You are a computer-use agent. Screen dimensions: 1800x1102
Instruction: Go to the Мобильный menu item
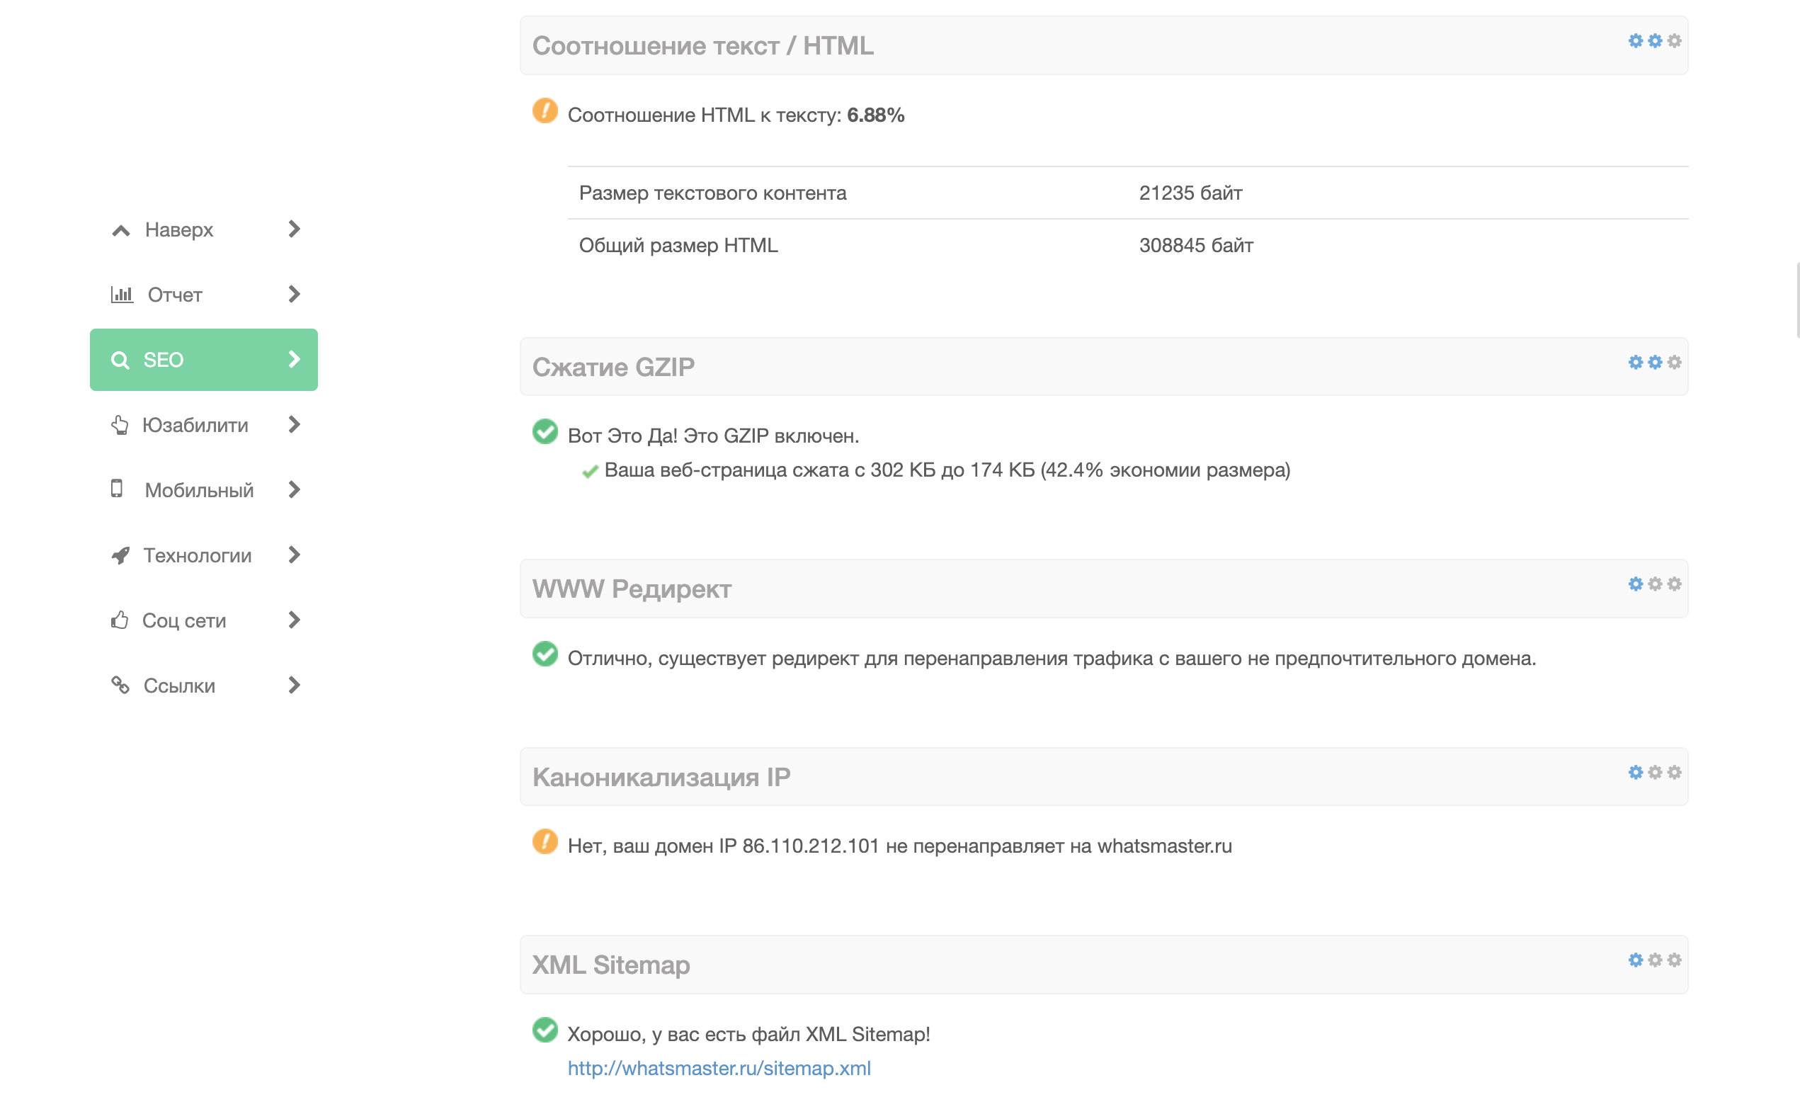[x=199, y=490]
